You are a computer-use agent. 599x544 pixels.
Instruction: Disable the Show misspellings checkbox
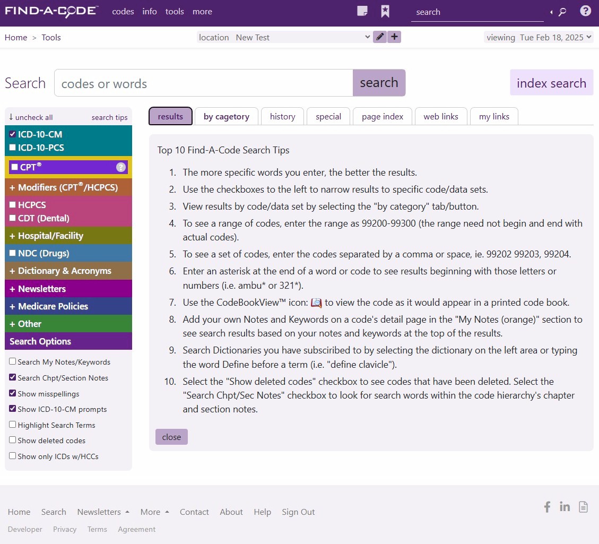(x=13, y=393)
